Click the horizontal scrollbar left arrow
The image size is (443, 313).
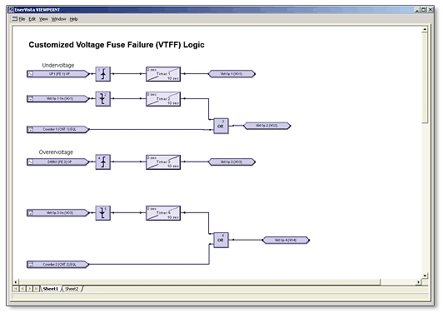pyautogui.click(x=16, y=282)
